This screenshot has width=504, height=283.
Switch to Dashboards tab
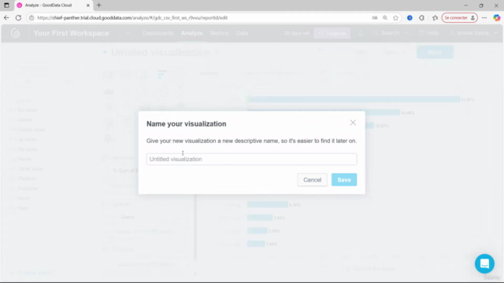tap(158, 33)
